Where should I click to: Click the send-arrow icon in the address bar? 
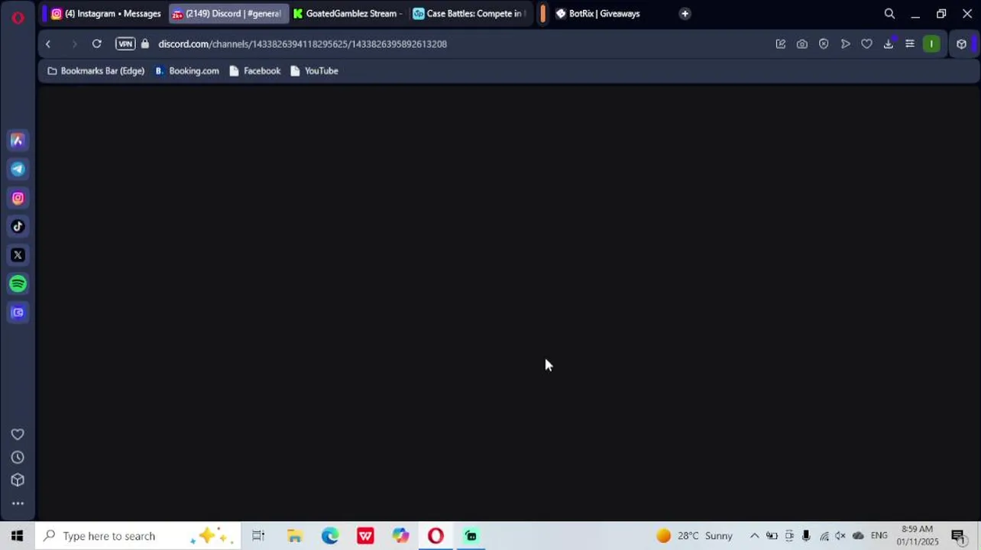coord(845,44)
